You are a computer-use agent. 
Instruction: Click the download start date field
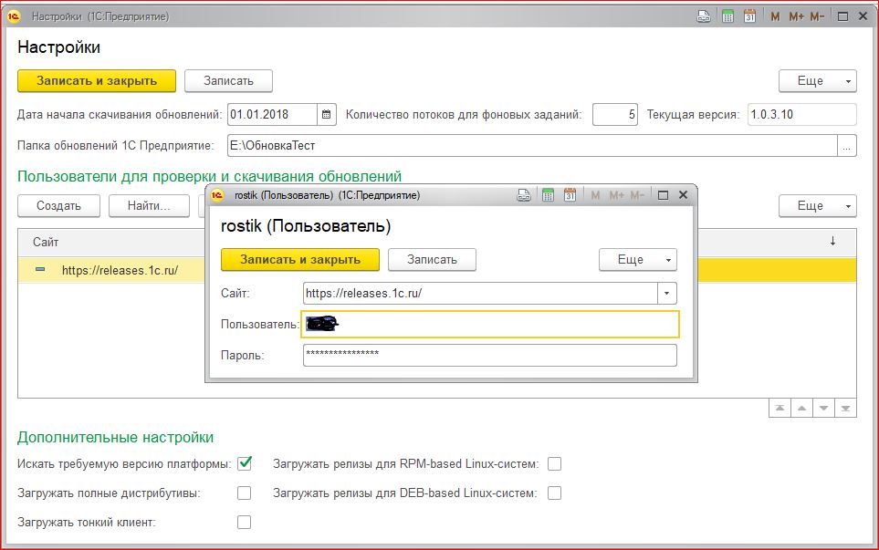[x=272, y=115]
